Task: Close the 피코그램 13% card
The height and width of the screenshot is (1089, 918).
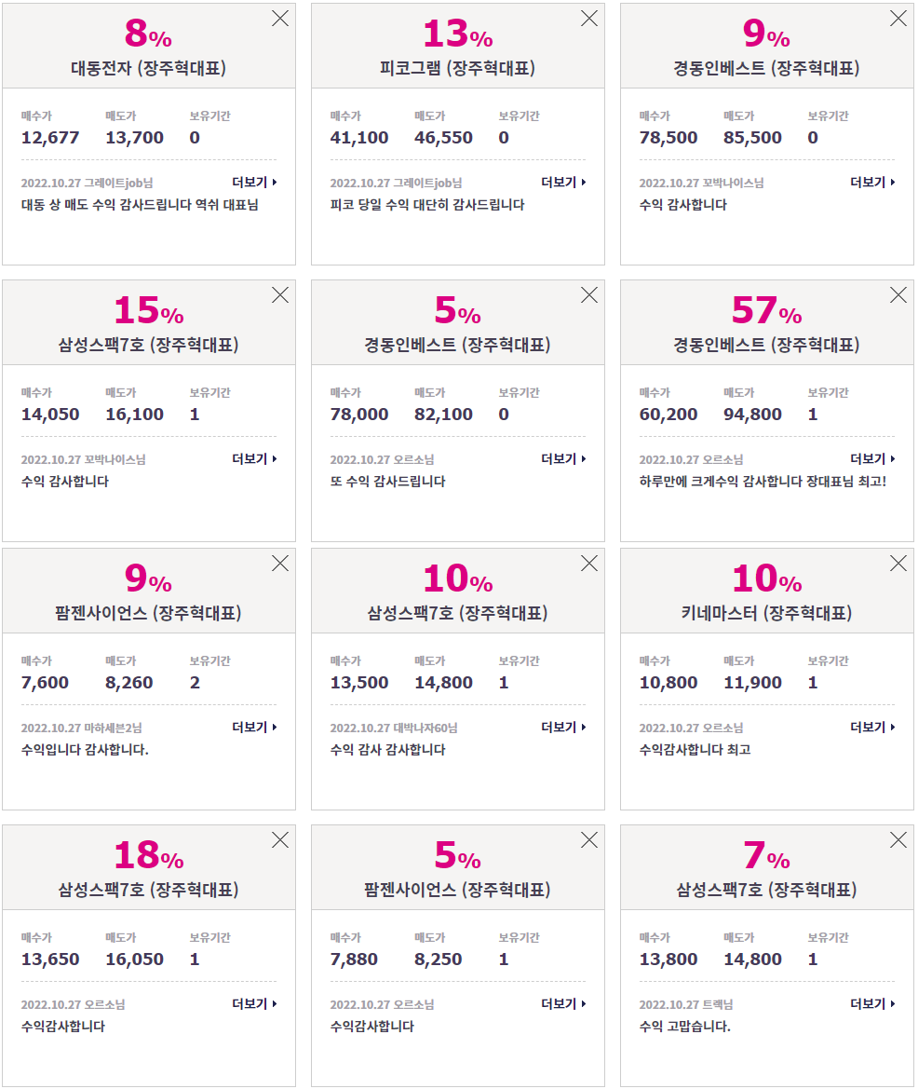Action: [589, 19]
